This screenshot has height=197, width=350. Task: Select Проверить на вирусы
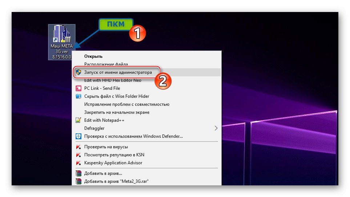click(146, 147)
